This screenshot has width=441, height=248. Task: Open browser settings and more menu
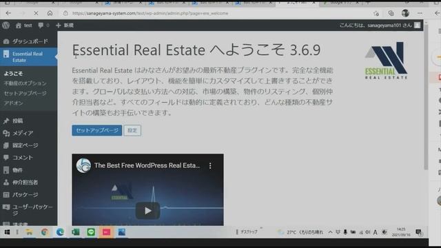(x=420, y=13)
